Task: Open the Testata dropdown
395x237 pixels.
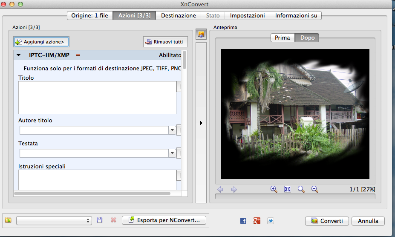Action: click(x=172, y=153)
